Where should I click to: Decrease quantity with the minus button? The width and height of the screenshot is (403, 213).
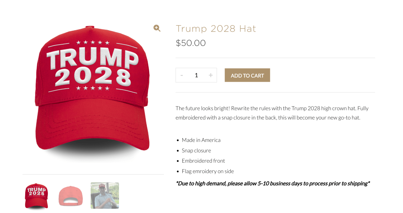coord(182,75)
